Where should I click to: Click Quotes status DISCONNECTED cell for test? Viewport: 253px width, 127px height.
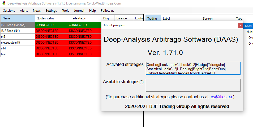52,54
